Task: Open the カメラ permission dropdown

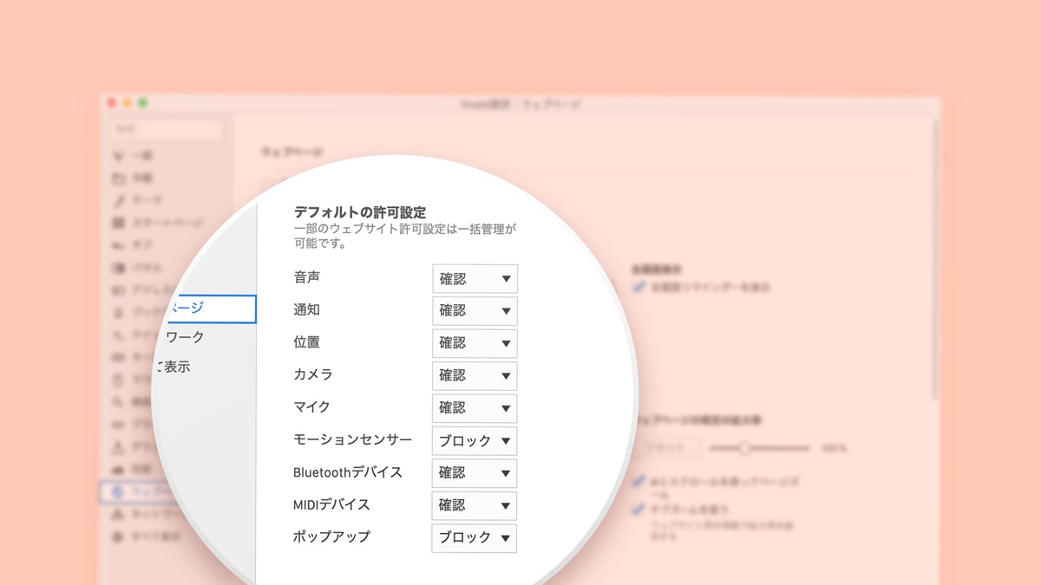Action: 475,376
